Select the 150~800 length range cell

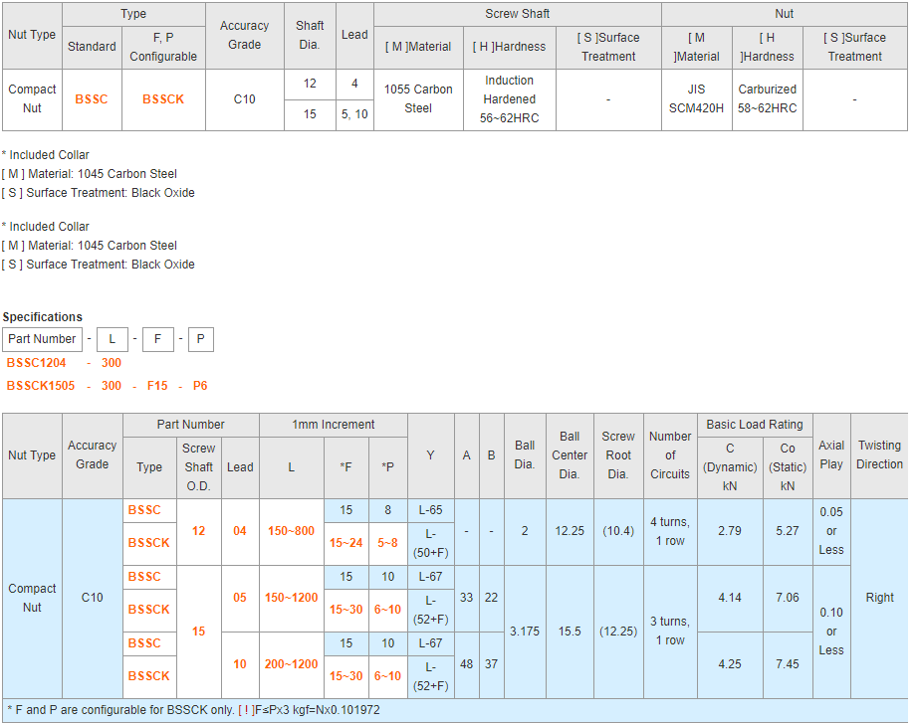(291, 531)
